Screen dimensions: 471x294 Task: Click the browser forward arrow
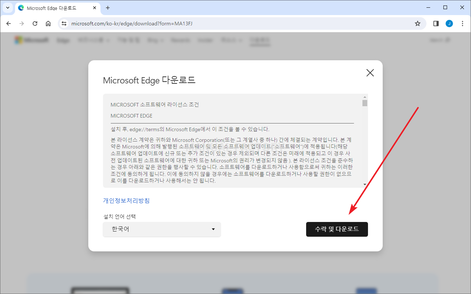[x=22, y=24]
